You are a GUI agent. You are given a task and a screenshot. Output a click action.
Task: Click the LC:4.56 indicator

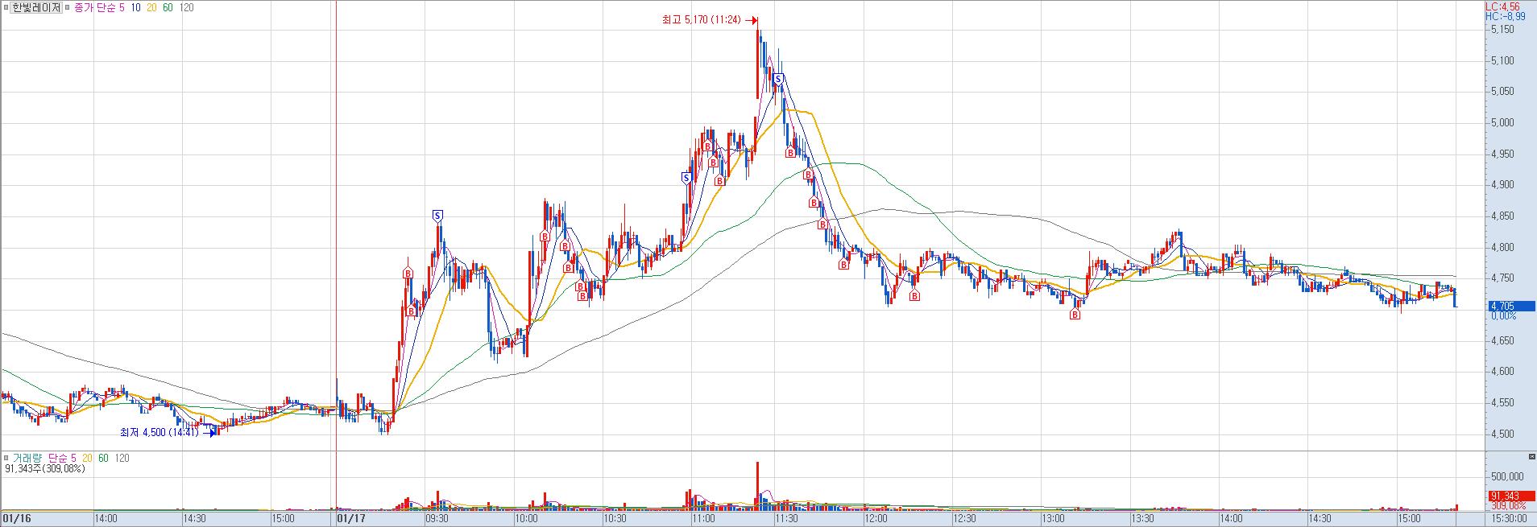point(1501,6)
